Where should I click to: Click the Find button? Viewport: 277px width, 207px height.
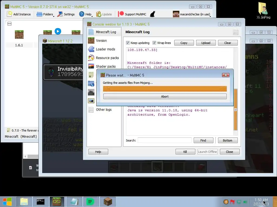(x=203, y=140)
